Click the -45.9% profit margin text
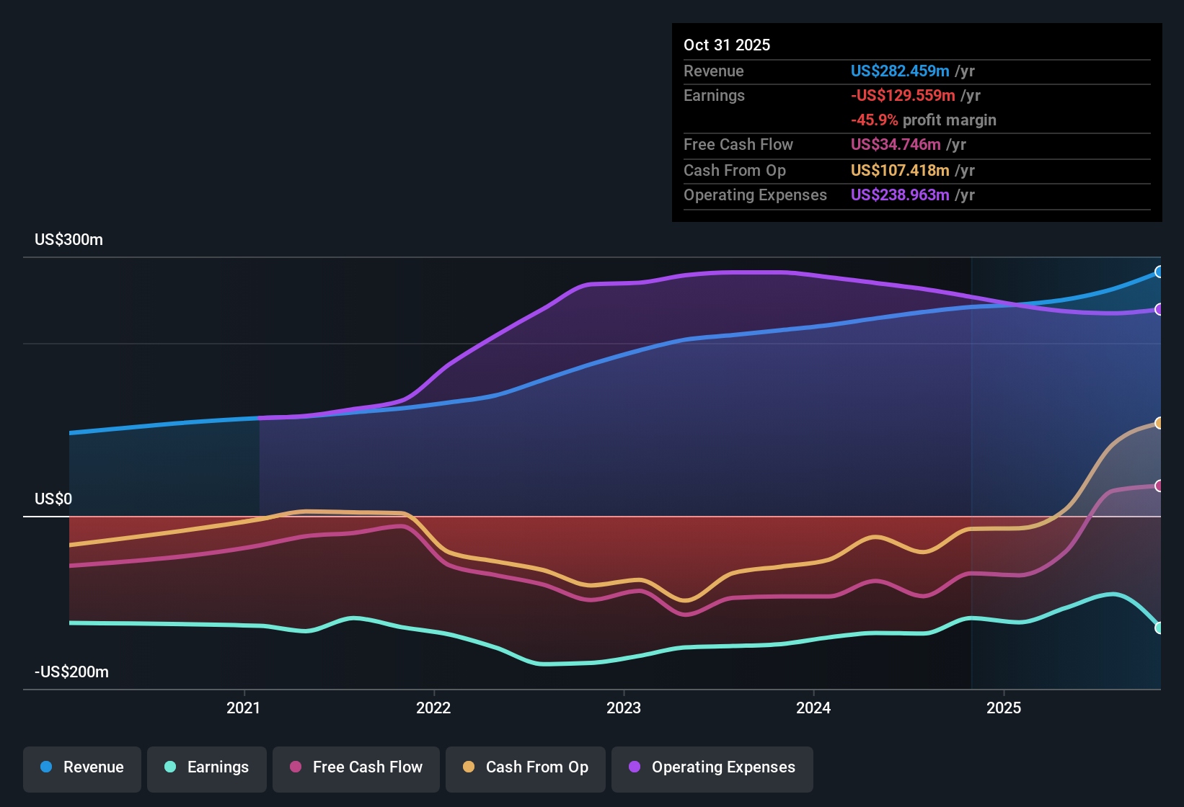The image size is (1184, 807). 924,120
